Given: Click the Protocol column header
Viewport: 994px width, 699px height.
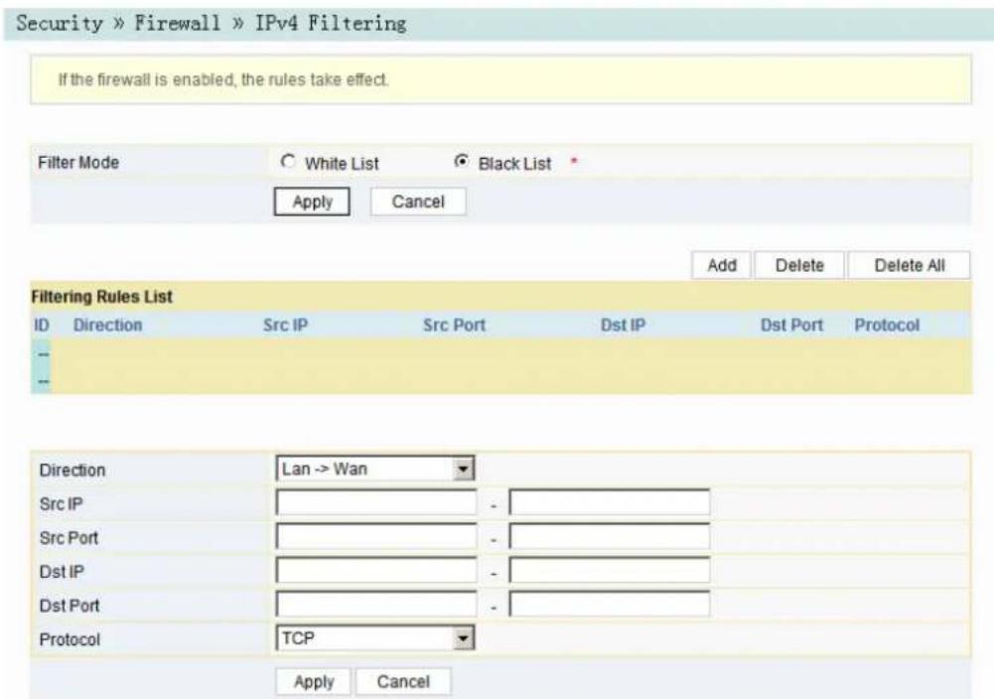Looking at the screenshot, I should pyautogui.click(x=886, y=325).
